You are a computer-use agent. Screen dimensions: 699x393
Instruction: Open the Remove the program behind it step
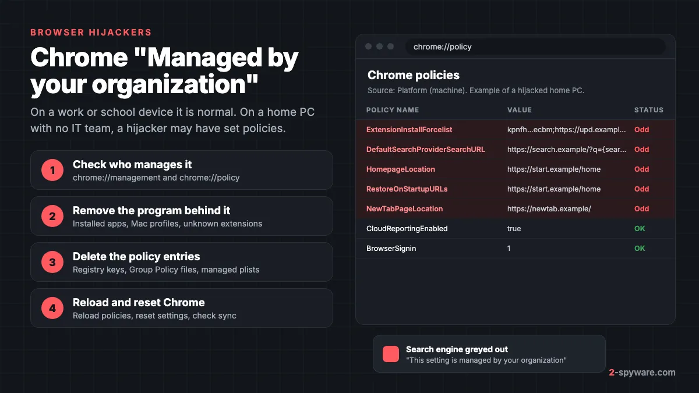[182, 216]
